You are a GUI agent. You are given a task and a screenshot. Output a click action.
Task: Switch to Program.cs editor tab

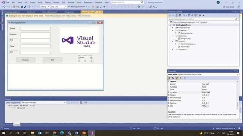tap(69, 12)
